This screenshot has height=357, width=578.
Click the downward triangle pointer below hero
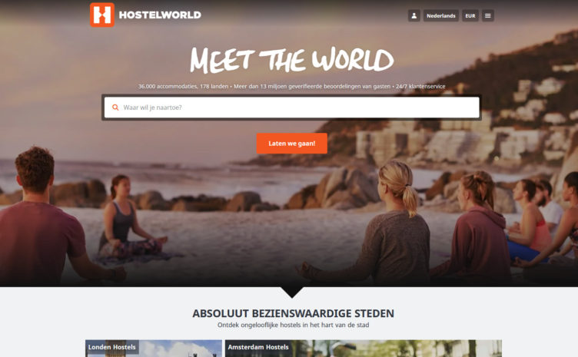click(x=291, y=293)
